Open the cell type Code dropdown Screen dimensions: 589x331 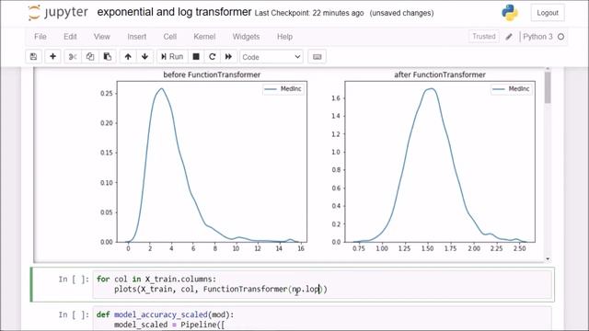point(271,57)
